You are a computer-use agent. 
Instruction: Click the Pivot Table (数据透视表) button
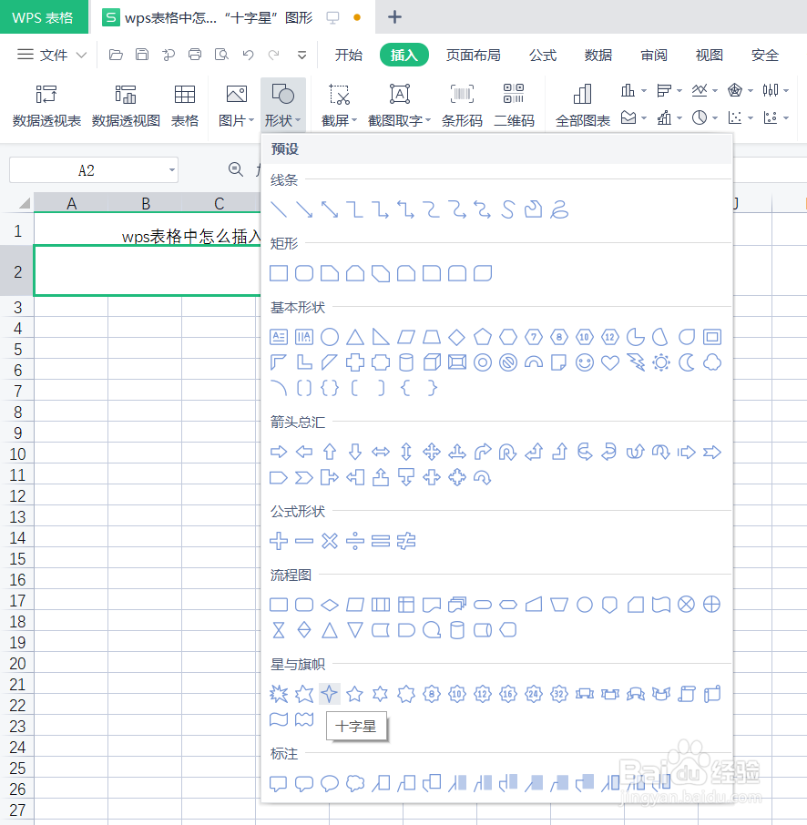(46, 107)
